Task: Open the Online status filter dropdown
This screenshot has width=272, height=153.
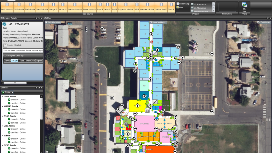Action: (x=8, y=92)
